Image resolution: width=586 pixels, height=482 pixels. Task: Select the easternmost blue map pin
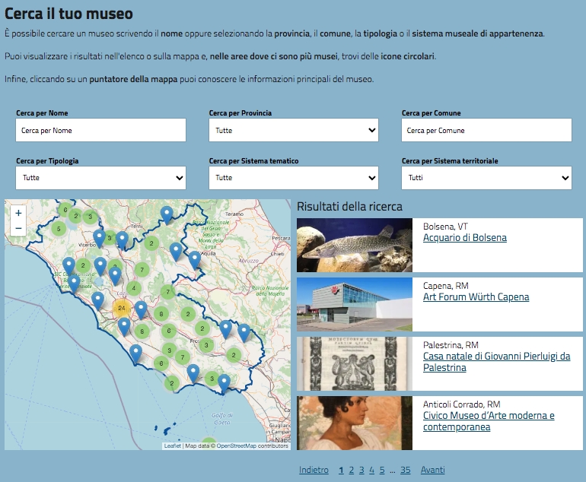click(244, 331)
